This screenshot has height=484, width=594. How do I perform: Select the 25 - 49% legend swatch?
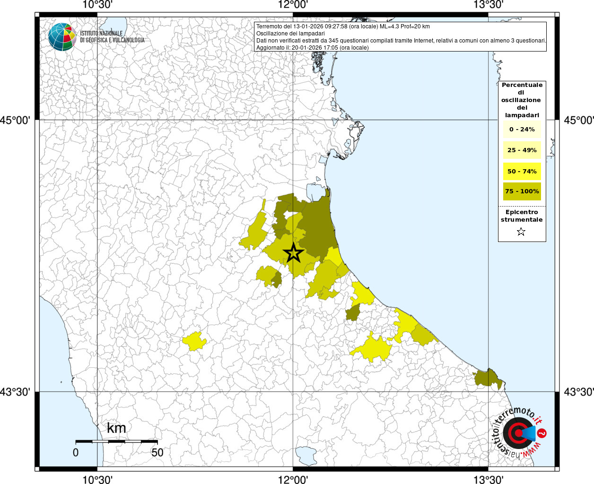pyautogui.click(x=522, y=150)
